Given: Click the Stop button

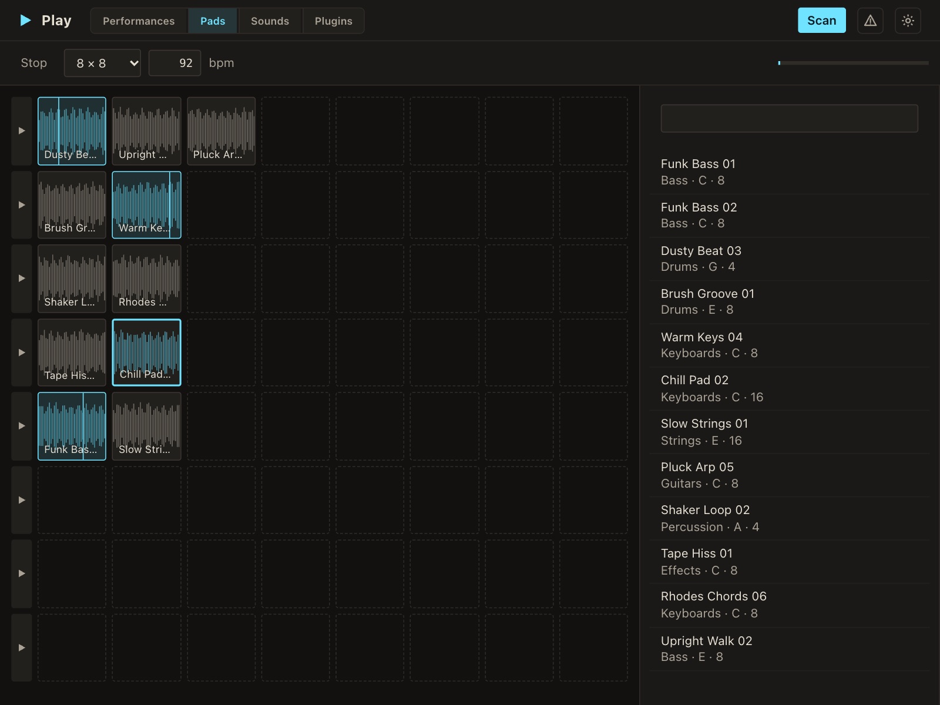Looking at the screenshot, I should pyautogui.click(x=33, y=63).
